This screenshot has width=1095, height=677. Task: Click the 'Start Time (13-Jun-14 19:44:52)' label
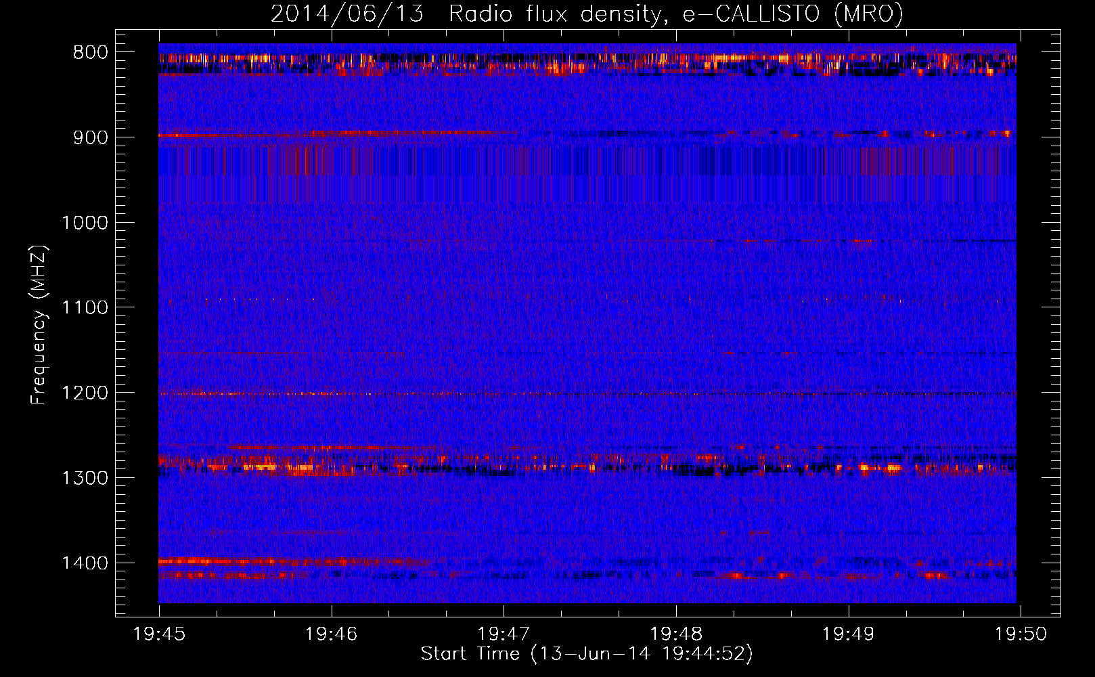coord(587,654)
